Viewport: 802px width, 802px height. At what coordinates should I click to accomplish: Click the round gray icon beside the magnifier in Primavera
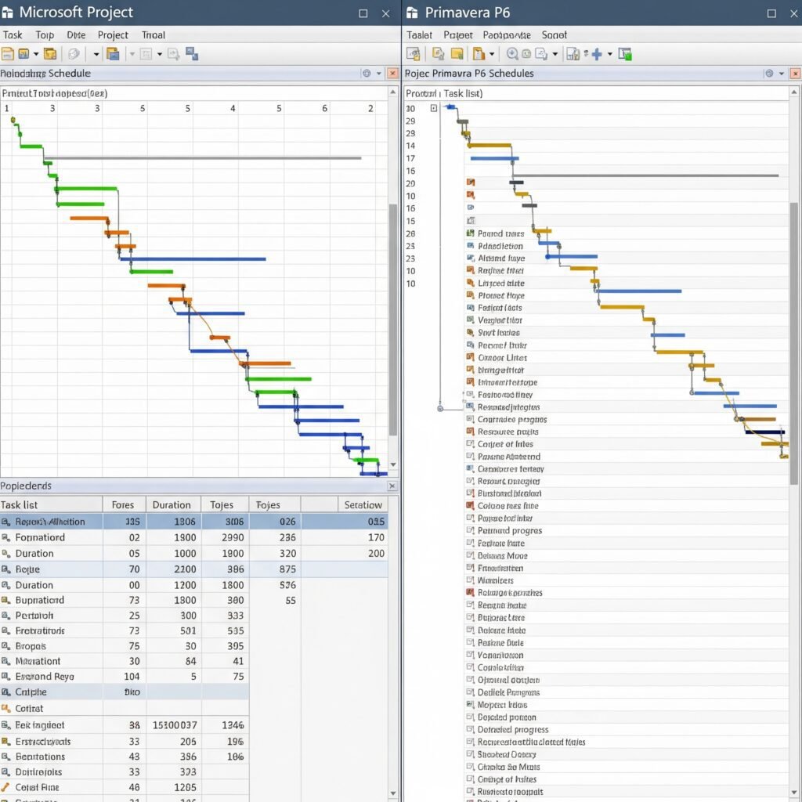tap(526, 54)
